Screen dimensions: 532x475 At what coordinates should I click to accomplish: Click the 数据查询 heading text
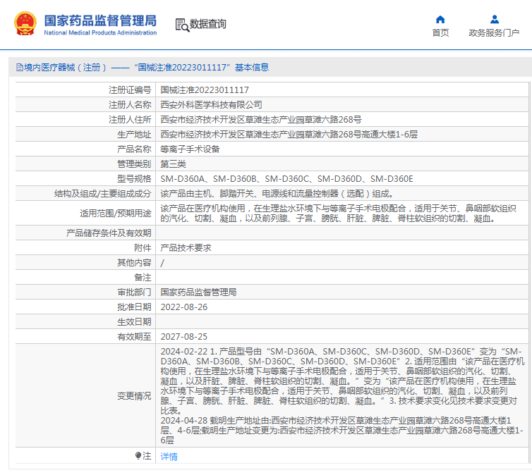[207, 24]
